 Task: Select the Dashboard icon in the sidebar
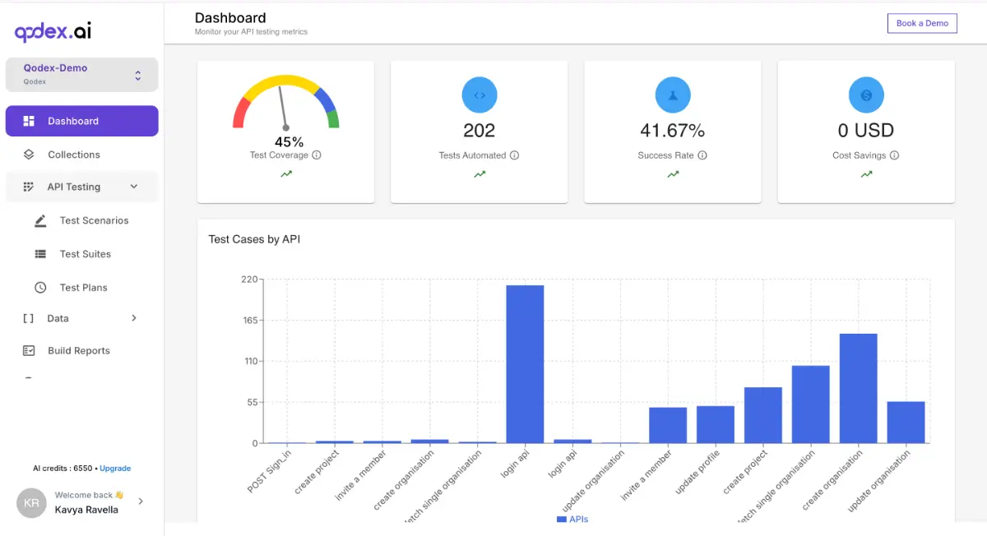click(30, 121)
